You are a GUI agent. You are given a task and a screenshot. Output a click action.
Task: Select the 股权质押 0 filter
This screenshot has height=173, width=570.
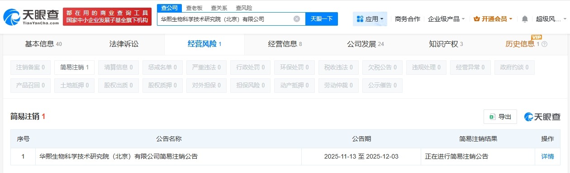pos(162,85)
